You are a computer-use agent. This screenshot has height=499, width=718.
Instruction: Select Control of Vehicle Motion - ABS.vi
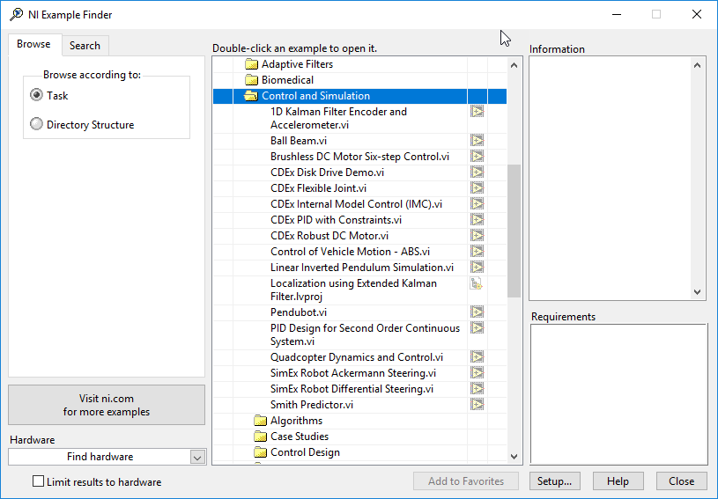(x=350, y=252)
